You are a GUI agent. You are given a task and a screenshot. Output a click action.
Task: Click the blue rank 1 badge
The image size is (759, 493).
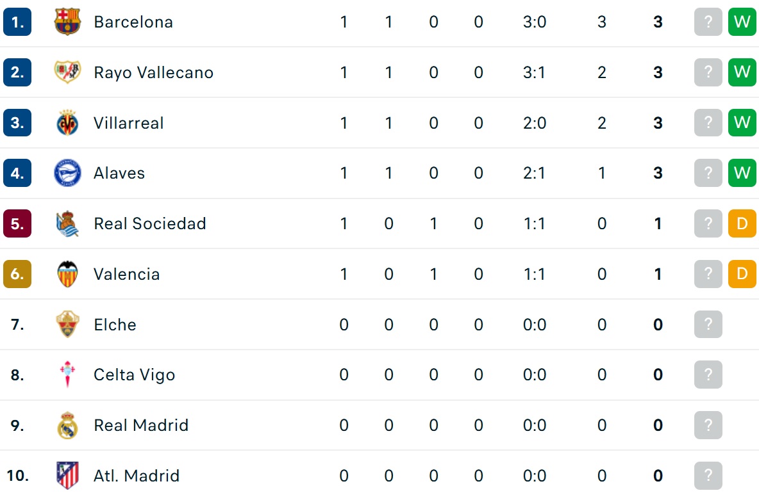click(x=17, y=22)
